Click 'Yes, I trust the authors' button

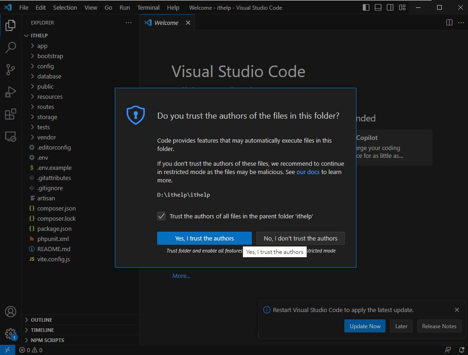click(x=204, y=238)
